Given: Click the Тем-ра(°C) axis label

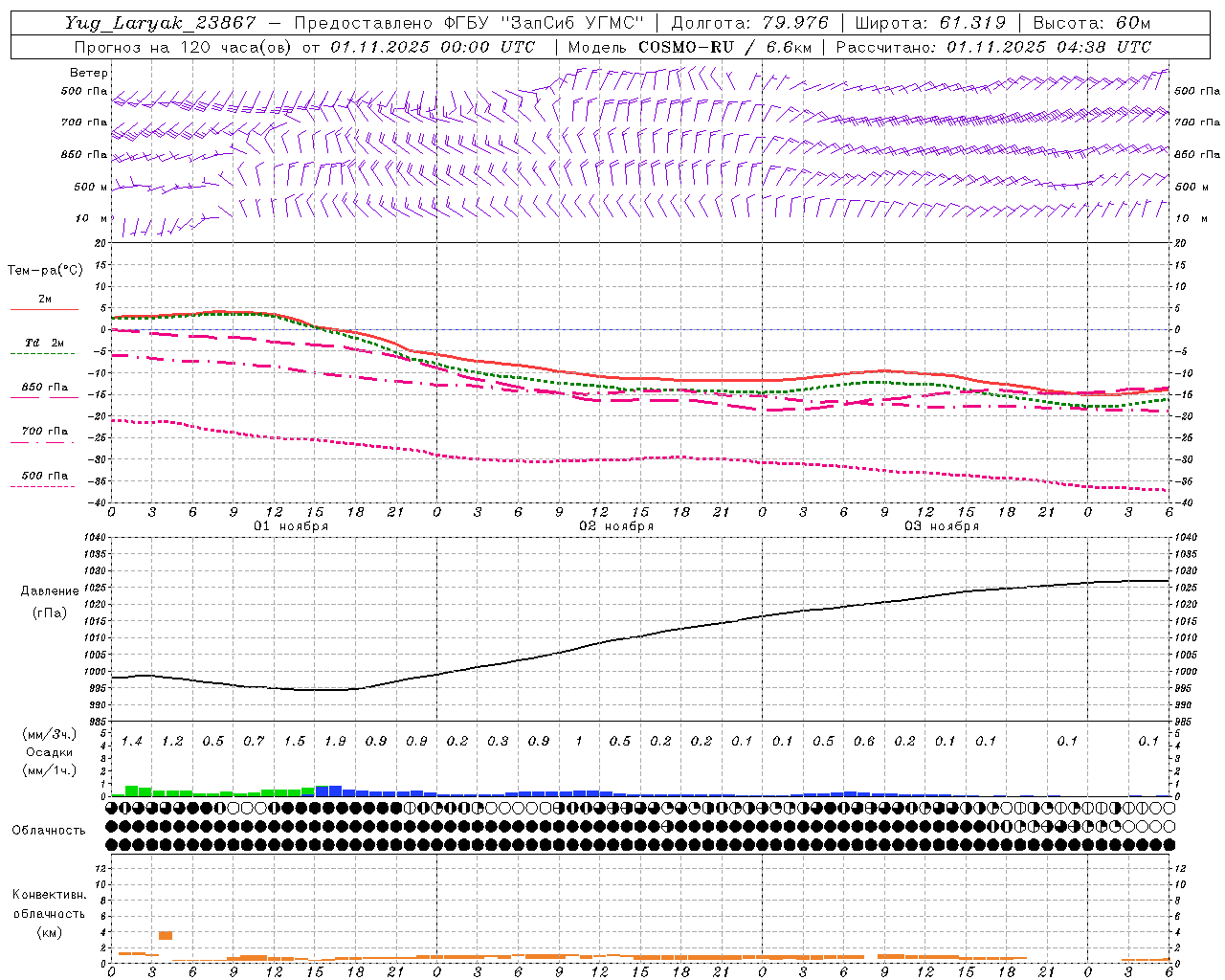Looking at the screenshot, I should (45, 271).
